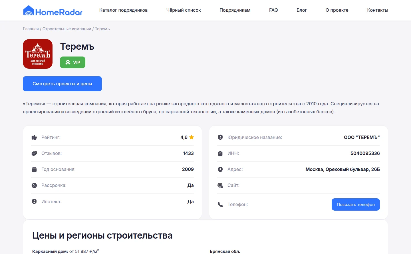The height and width of the screenshot is (254, 411).
Task: Click the legal name ООО "ТЕРЕМЪ"
Action: 362,138
